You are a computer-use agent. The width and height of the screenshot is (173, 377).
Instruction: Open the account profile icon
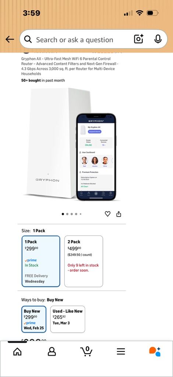point(52,351)
